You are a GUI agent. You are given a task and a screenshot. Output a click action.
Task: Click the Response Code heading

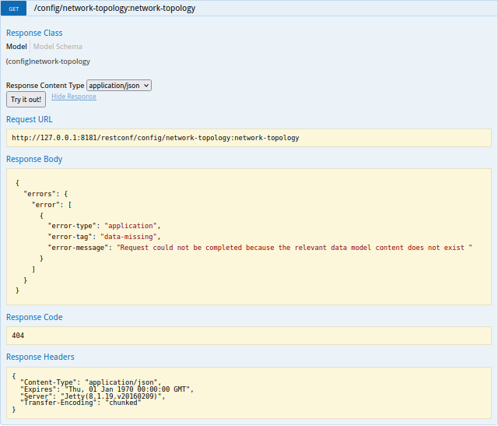[34, 317]
